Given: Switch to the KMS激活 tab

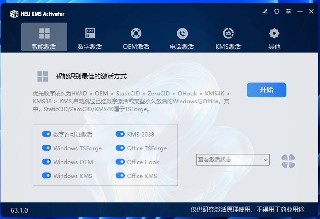Looking at the screenshot, I should click(x=228, y=37).
